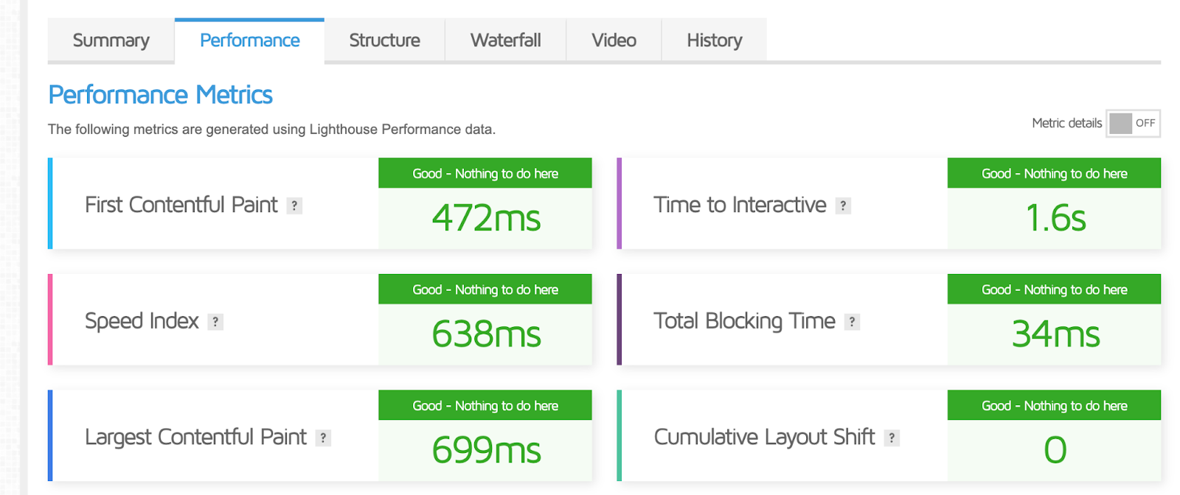This screenshot has height=495, width=1180.
Task: Click the 472ms First Contentful Paint value
Action: point(486,219)
